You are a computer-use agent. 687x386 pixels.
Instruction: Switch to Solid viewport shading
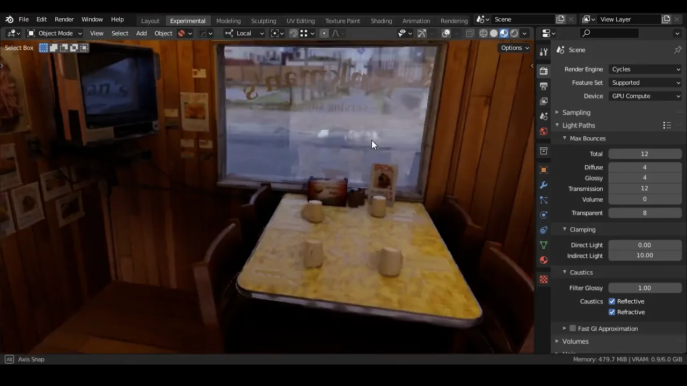pos(494,33)
